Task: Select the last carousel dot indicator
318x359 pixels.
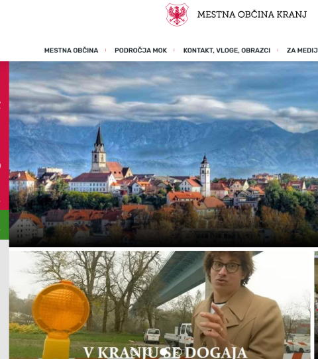Action: (x=178, y=352)
